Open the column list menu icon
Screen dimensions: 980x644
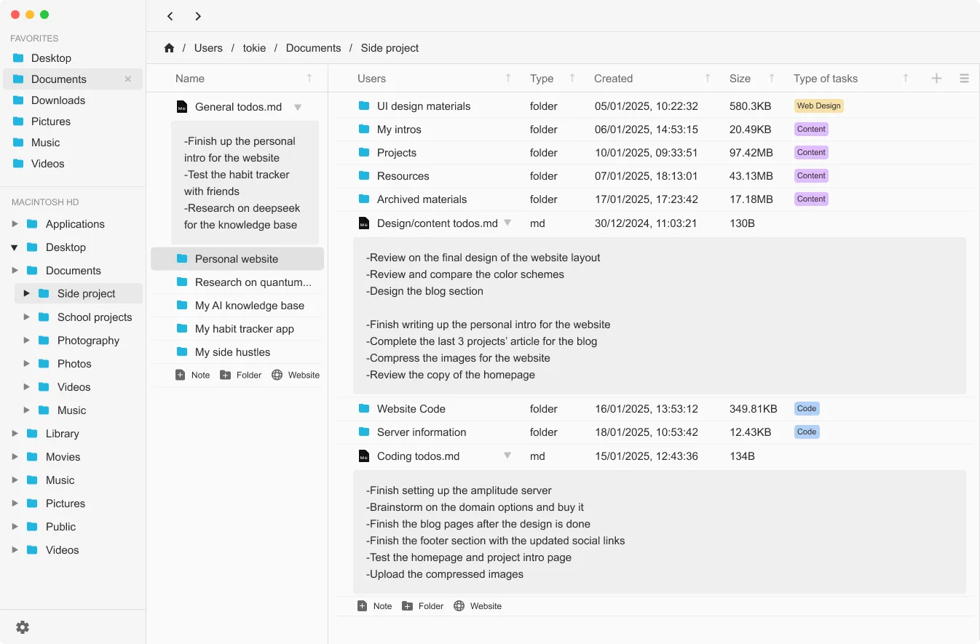click(964, 79)
